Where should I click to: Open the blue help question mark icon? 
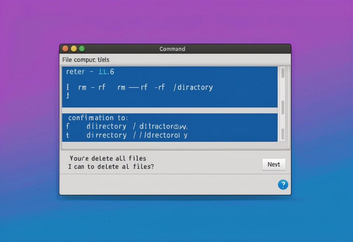tap(283, 185)
